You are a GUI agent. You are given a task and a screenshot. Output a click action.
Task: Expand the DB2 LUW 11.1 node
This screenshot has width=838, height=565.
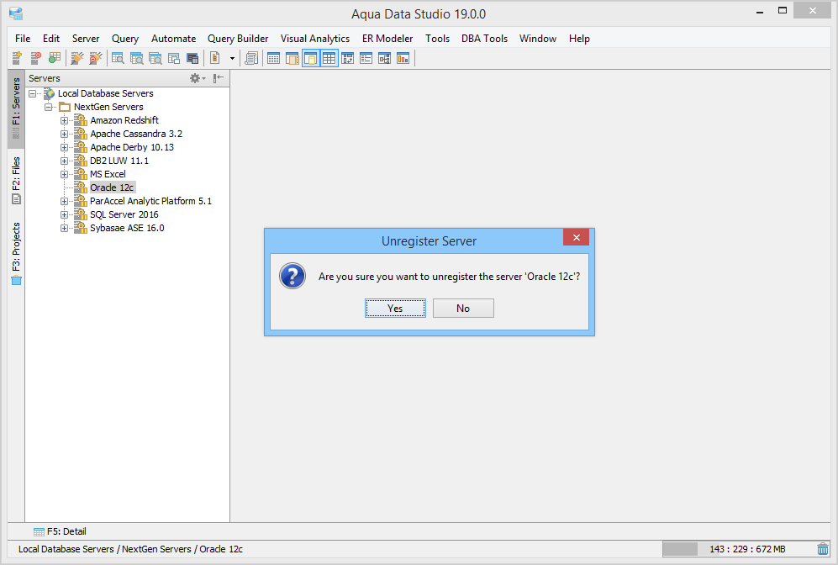[x=64, y=161]
